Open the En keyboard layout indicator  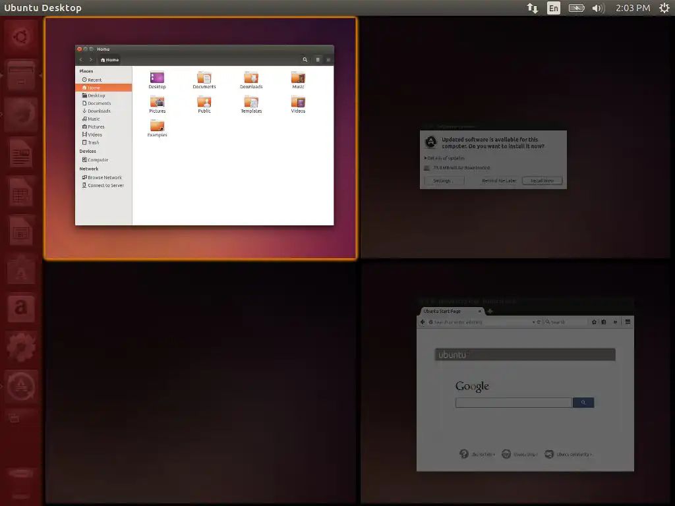pyautogui.click(x=554, y=8)
